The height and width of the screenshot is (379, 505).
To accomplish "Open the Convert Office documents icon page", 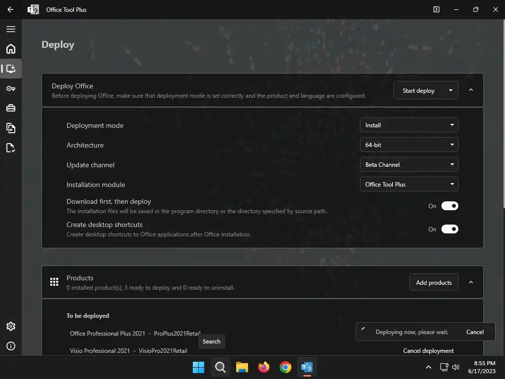I will point(11,128).
